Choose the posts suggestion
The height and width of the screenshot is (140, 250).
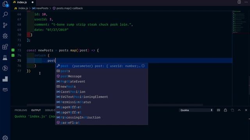click(x=102, y=71)
